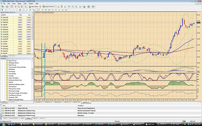Select Relative Strength Index in Navigator
The width and height of the screenshot is (202, 126).
[16, 100]
